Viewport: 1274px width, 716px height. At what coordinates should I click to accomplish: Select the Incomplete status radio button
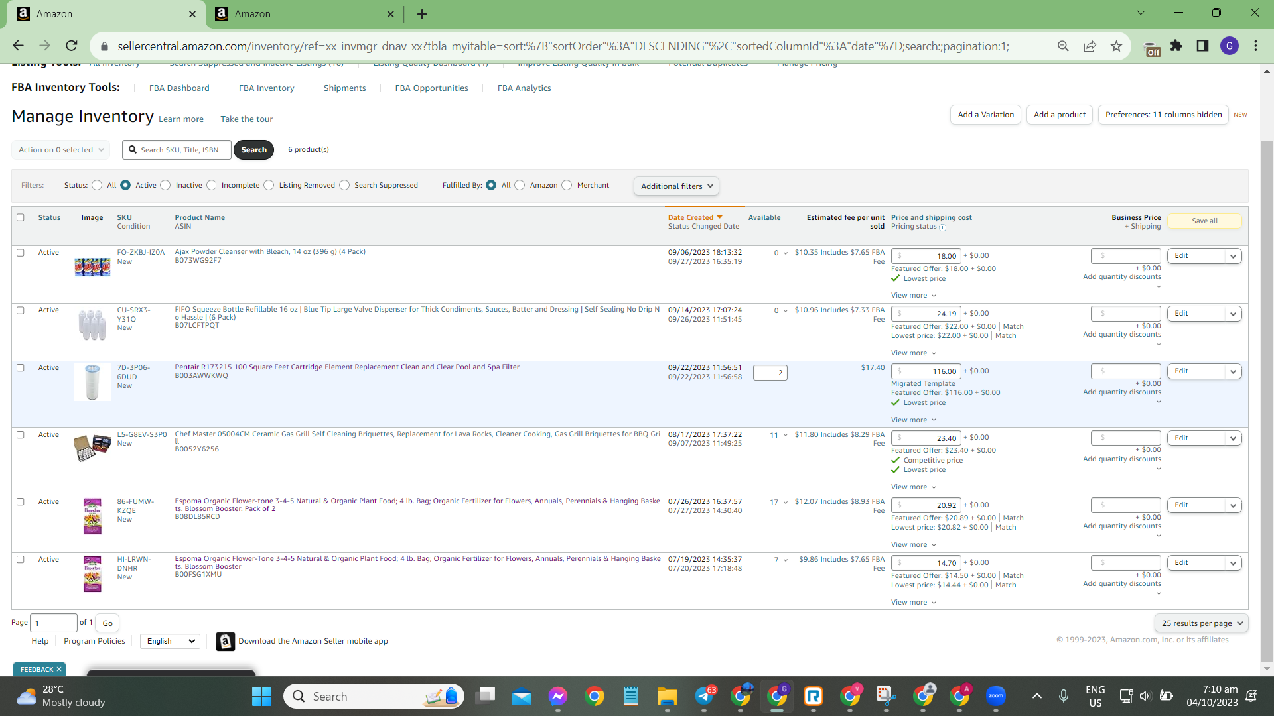[x=211, y=185]
